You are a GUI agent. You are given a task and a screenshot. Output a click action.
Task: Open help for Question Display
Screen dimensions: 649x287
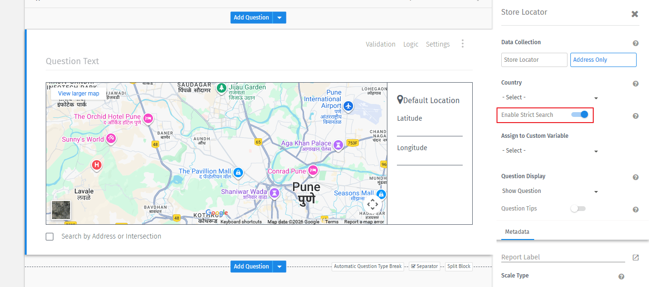coord(636,177)
